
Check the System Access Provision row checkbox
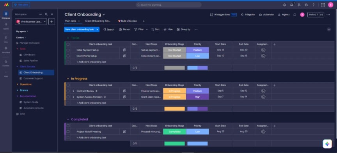pos(68,97)
